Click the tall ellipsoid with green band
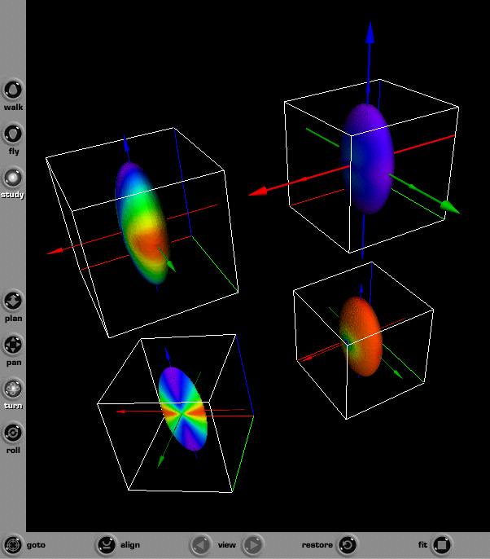The height and width of the screenshot is (559, 490). coord(142,224)
